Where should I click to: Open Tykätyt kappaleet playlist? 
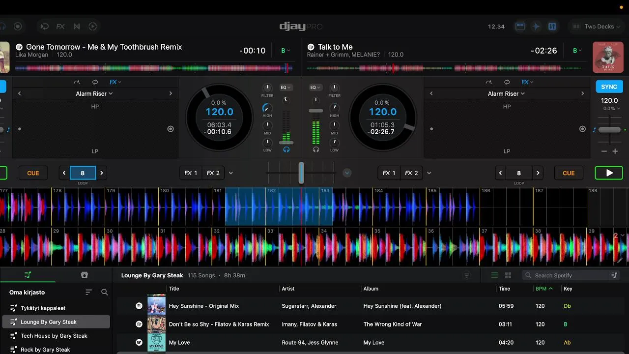pos(55,308)
